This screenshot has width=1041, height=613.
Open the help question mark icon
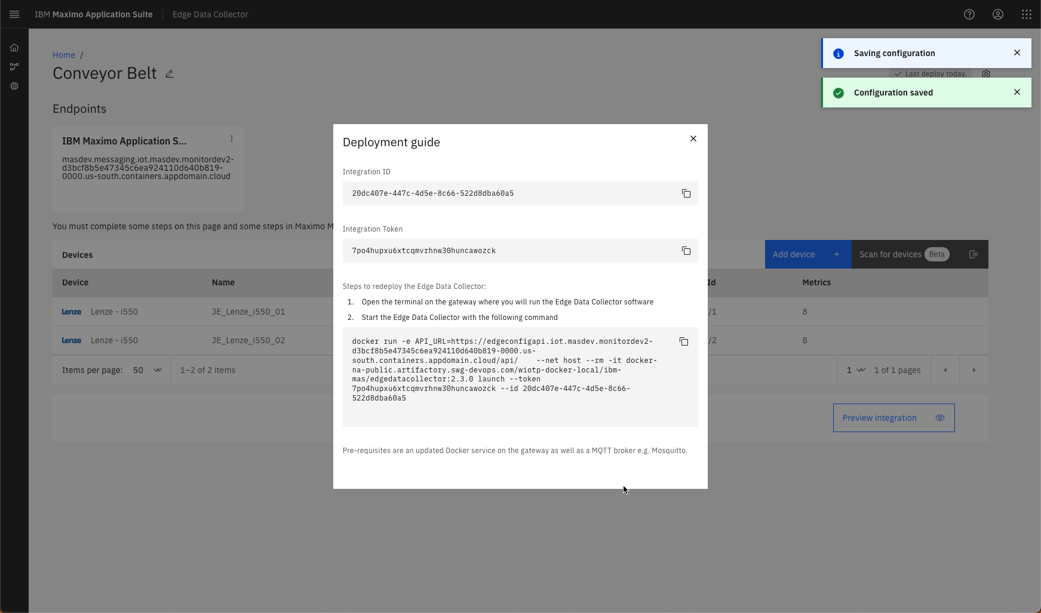point(969,14)
